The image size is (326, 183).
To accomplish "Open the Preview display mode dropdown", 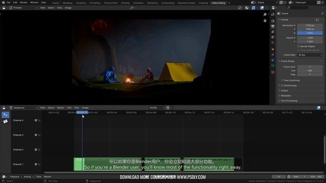I will 23,8.
